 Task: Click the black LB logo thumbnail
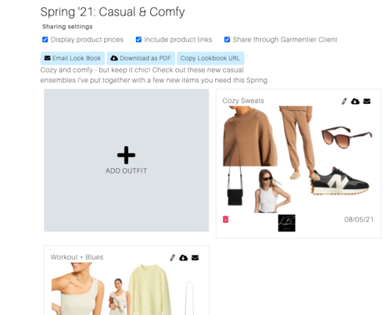click(287, 223)
